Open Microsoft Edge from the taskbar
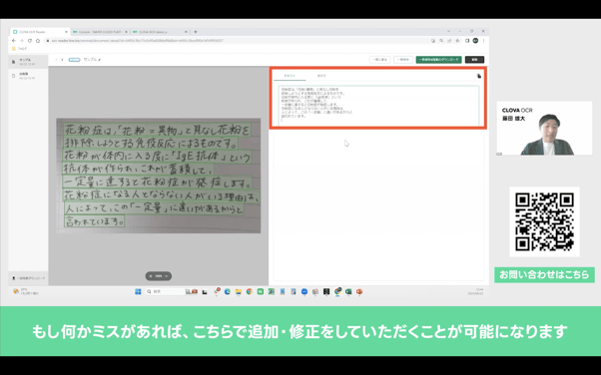 click(228, 292)
